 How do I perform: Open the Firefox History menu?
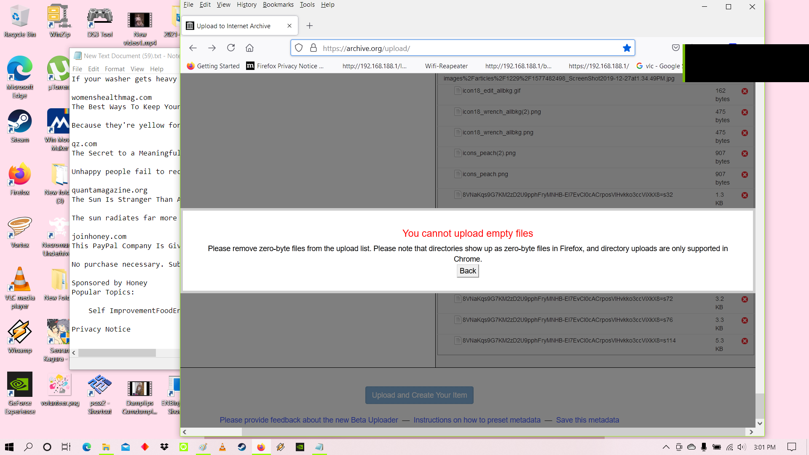pyautogui.click(x=246, y=5)
